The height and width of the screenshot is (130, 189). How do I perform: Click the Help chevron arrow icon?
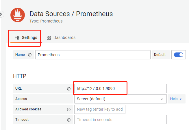181,99
